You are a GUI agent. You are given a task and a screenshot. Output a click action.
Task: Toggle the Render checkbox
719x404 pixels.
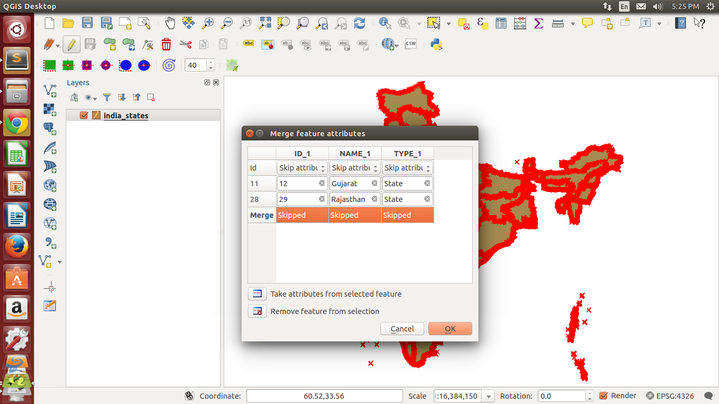point(604,396)
